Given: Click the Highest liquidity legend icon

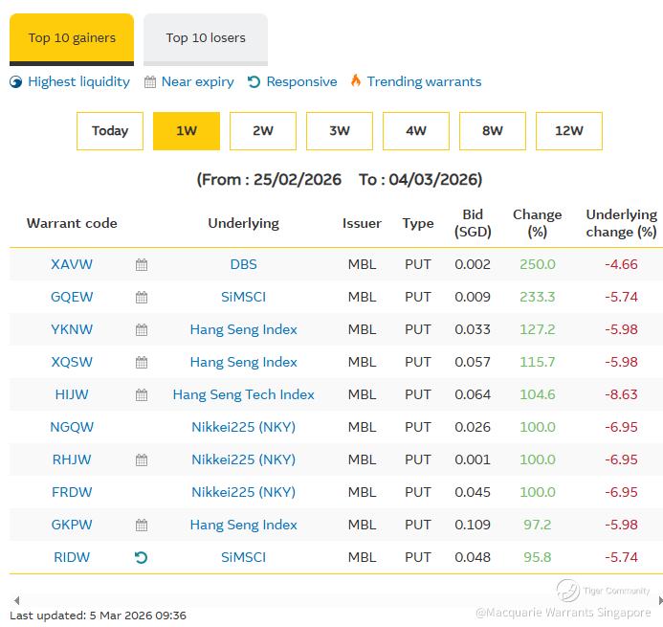Looking at the screenshot, I should coord(16,82).
